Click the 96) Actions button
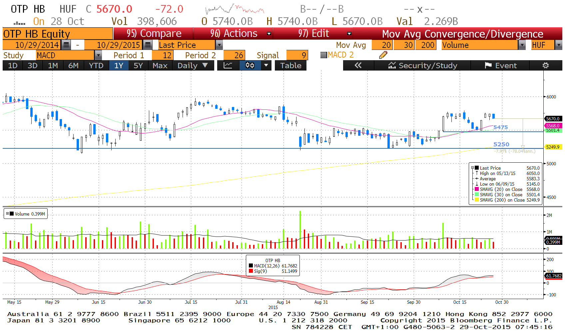This screenshot has height=333, width=565. [x=234, y=34]
